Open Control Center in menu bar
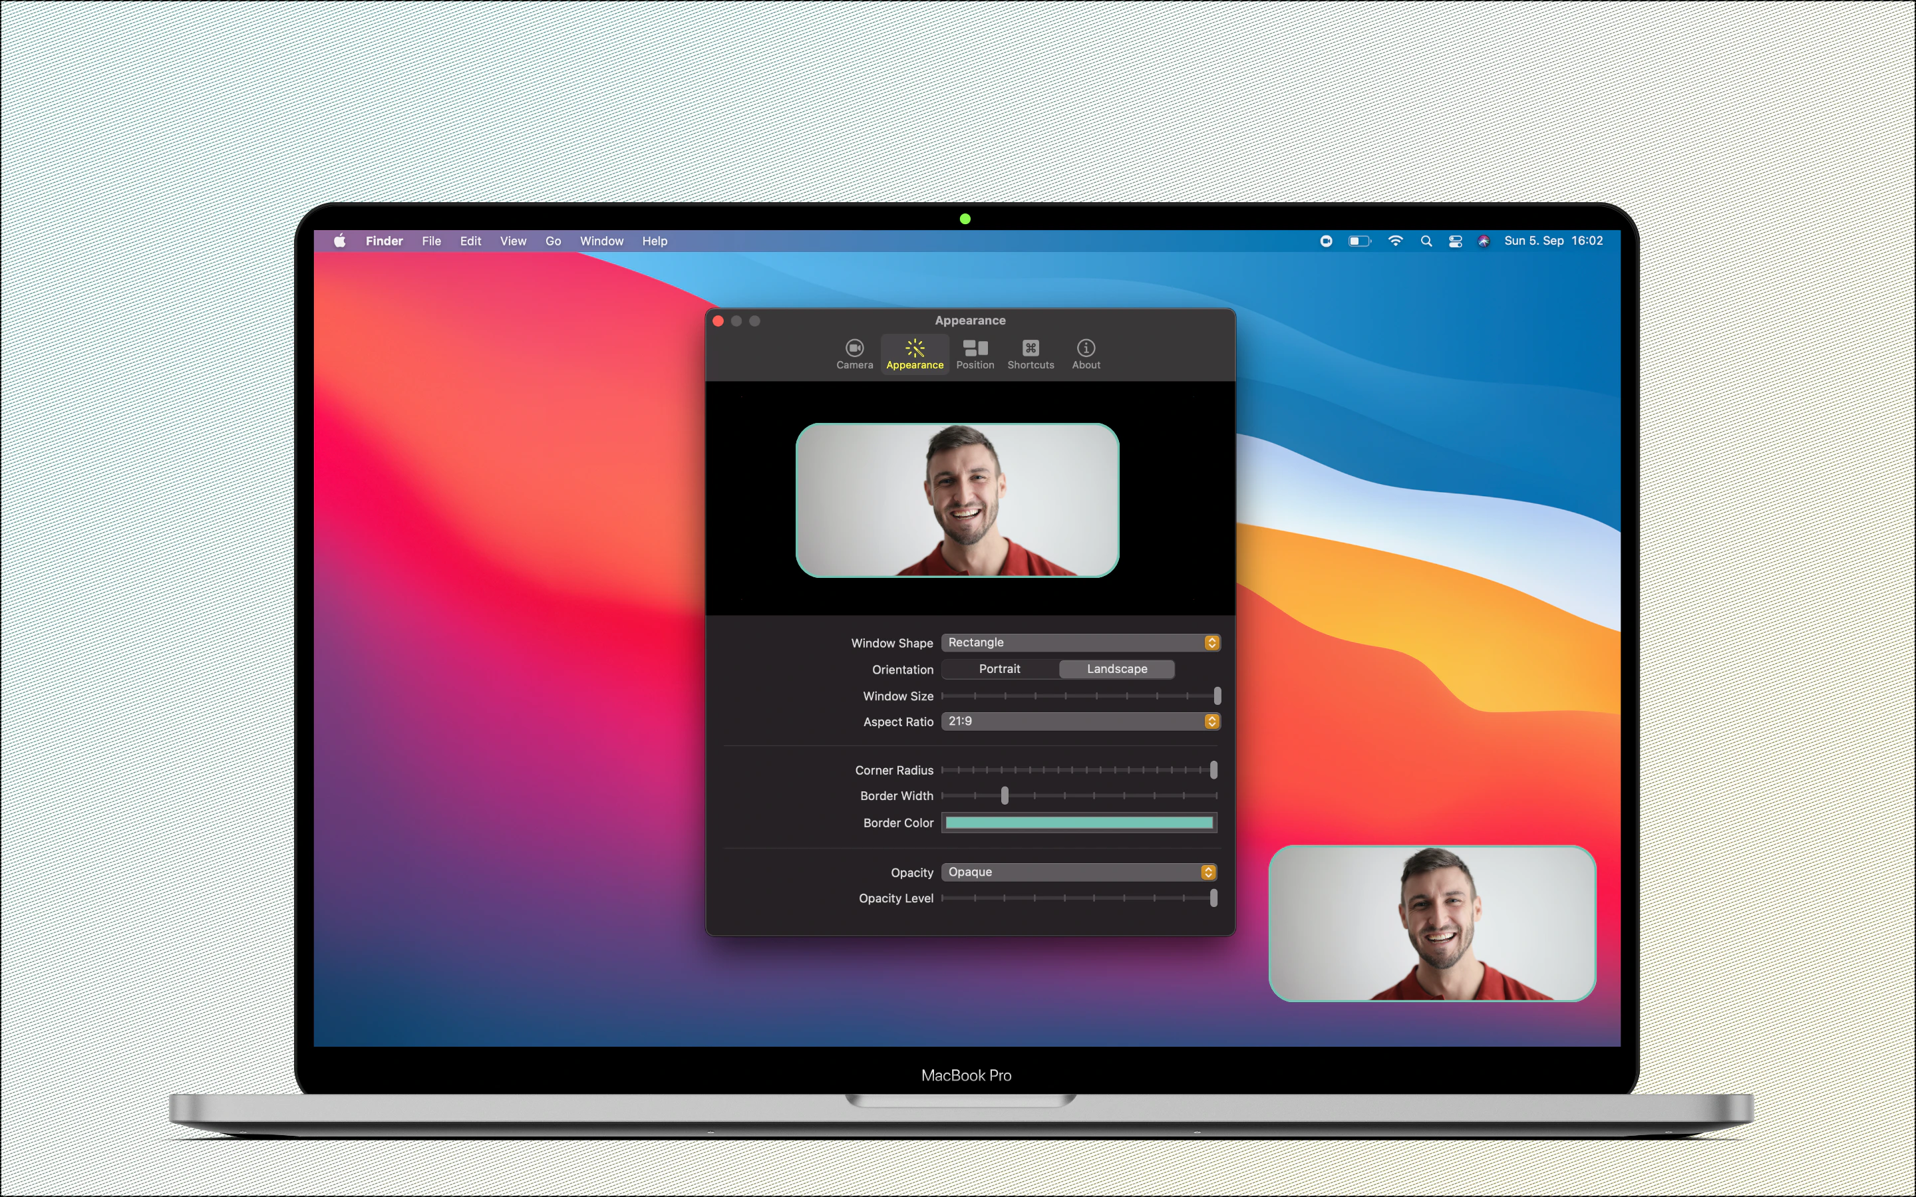Viewport: 1916px width, 1197px height. coord(1455,241)
